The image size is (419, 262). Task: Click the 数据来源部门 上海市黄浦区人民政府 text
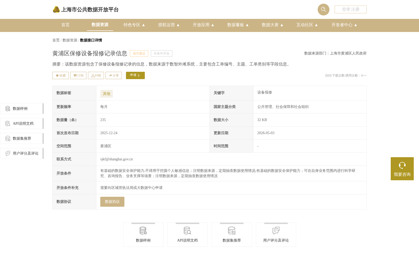[335, 53]
